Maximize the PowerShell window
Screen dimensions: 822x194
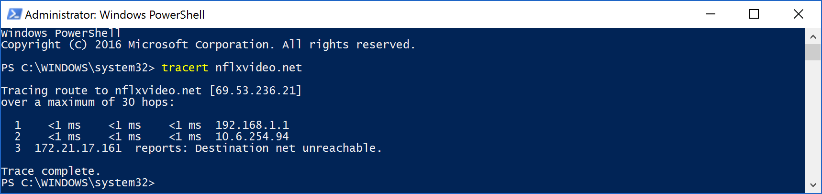[x=754, y=14]
